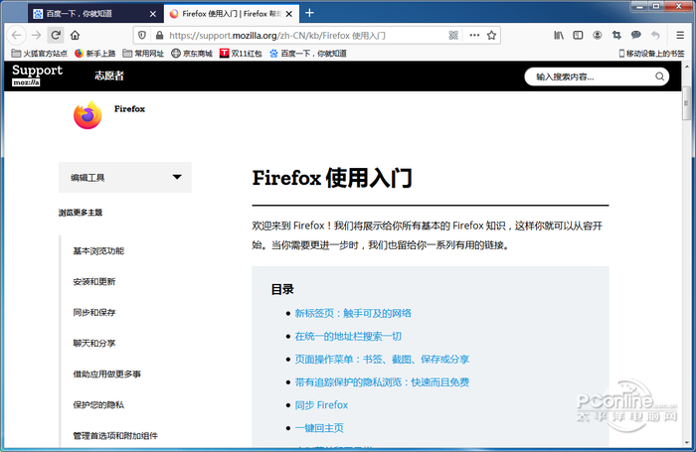Click the forward navigation arrow
Image resolution: width=696 pixels, height=452 pixels.
[37, 35]
